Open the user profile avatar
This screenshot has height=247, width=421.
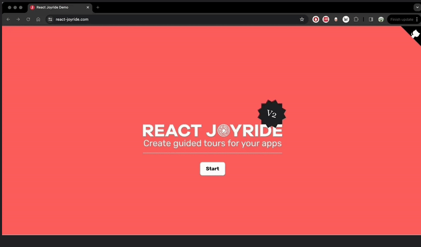[x=381, y=20]
